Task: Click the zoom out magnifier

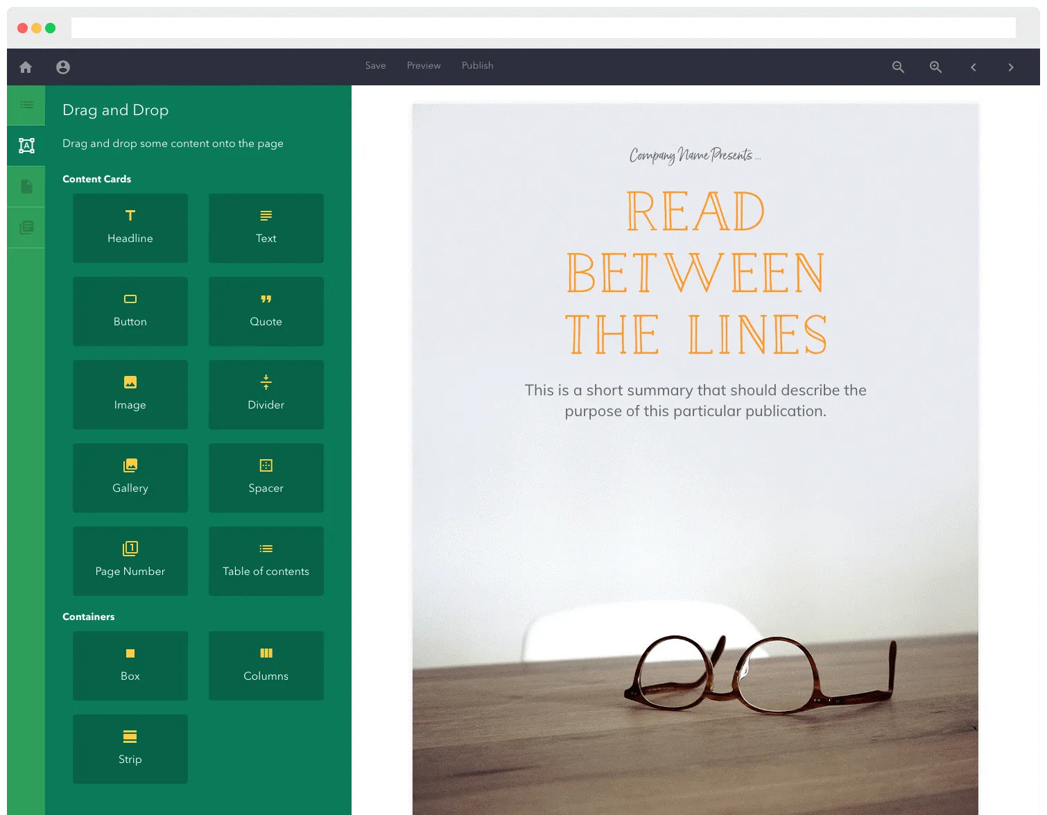Action: point(898,67)
